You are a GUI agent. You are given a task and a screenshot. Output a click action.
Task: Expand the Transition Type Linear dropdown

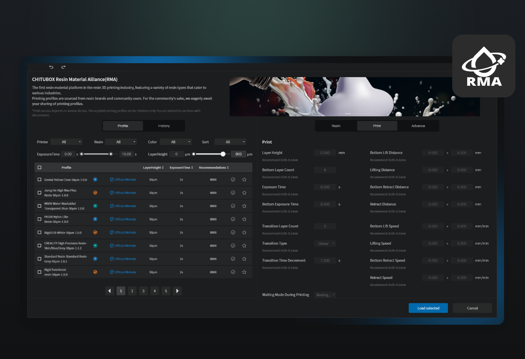325,244
